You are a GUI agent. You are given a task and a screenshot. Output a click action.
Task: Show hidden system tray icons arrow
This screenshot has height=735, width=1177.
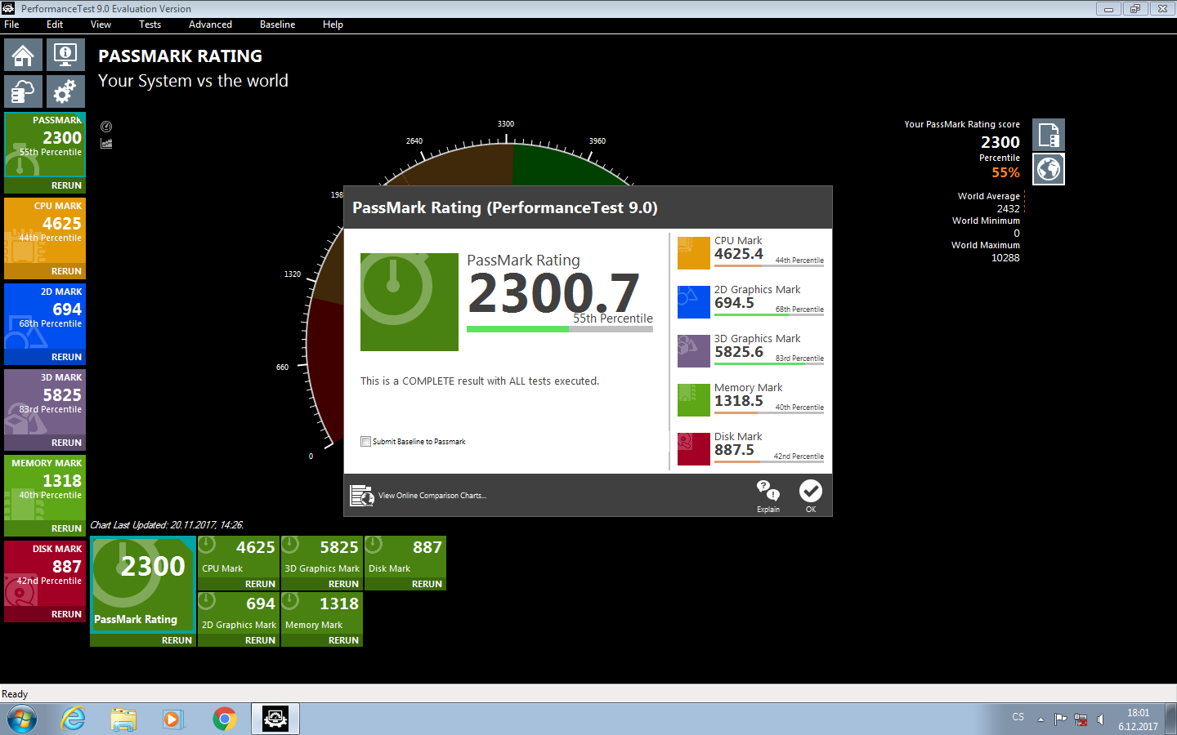(1041, 719)
